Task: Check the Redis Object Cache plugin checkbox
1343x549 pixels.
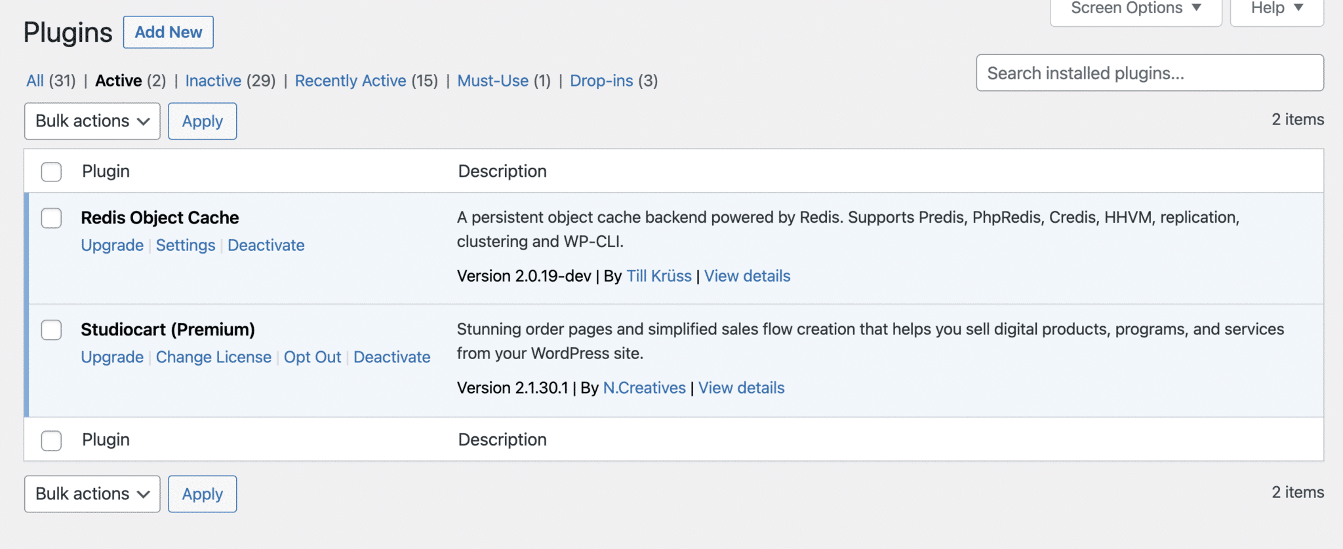Action: 51,218
